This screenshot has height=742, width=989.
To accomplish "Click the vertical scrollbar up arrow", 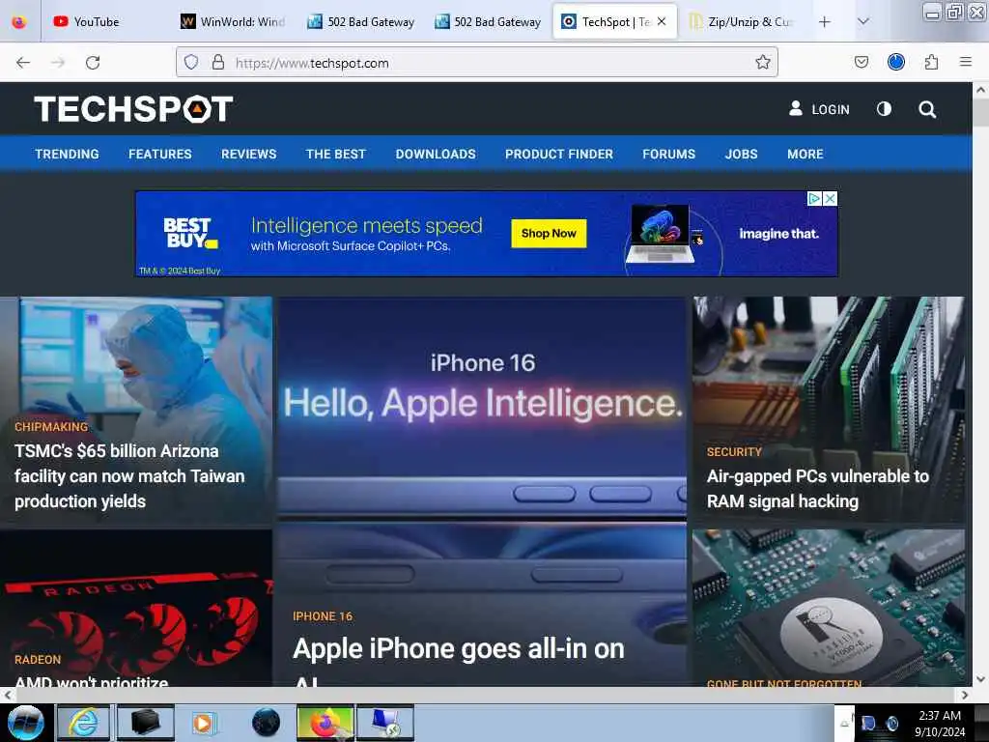I will [x=981, y=90].
